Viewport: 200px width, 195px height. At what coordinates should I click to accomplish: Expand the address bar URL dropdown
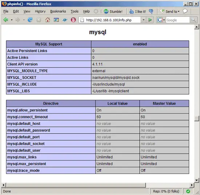[x=144, y=20]
